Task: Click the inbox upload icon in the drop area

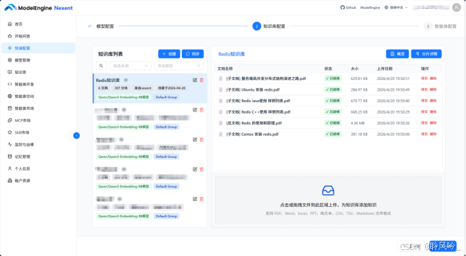Action: click(x=328, y=190)
